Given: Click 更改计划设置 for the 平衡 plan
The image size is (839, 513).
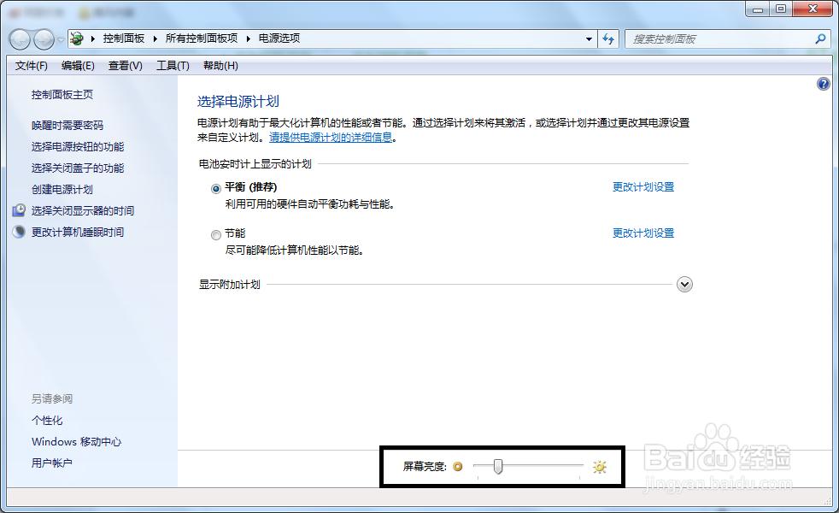Looking at the screenshot, I should click(642, 186).
